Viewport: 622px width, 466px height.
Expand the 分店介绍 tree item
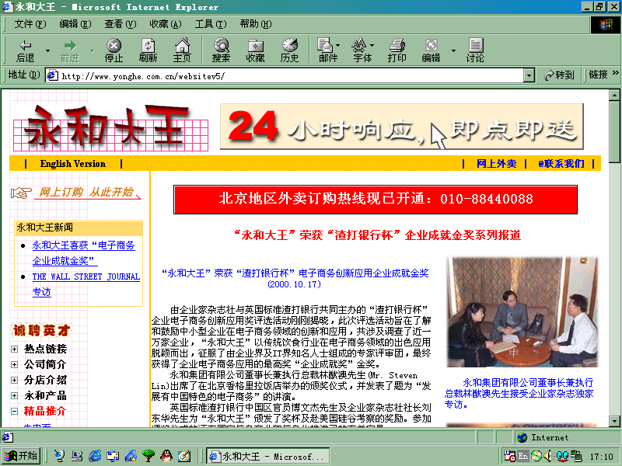15,380
